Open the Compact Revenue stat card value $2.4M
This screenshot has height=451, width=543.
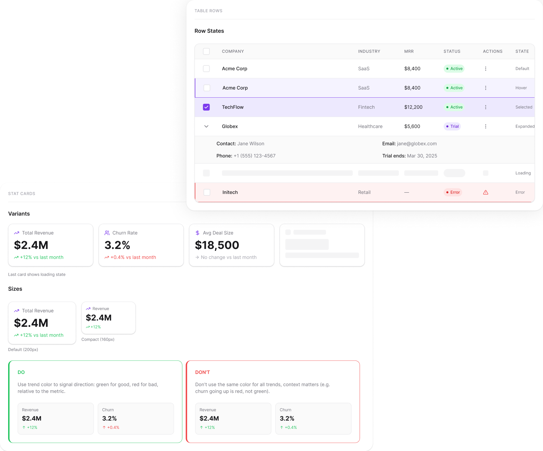tap(99, 318)
